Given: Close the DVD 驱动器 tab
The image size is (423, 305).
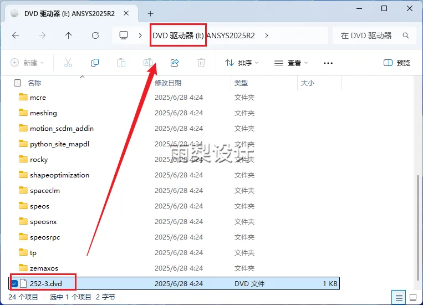Looking at the screenshot, I should (x=126, y=13).
